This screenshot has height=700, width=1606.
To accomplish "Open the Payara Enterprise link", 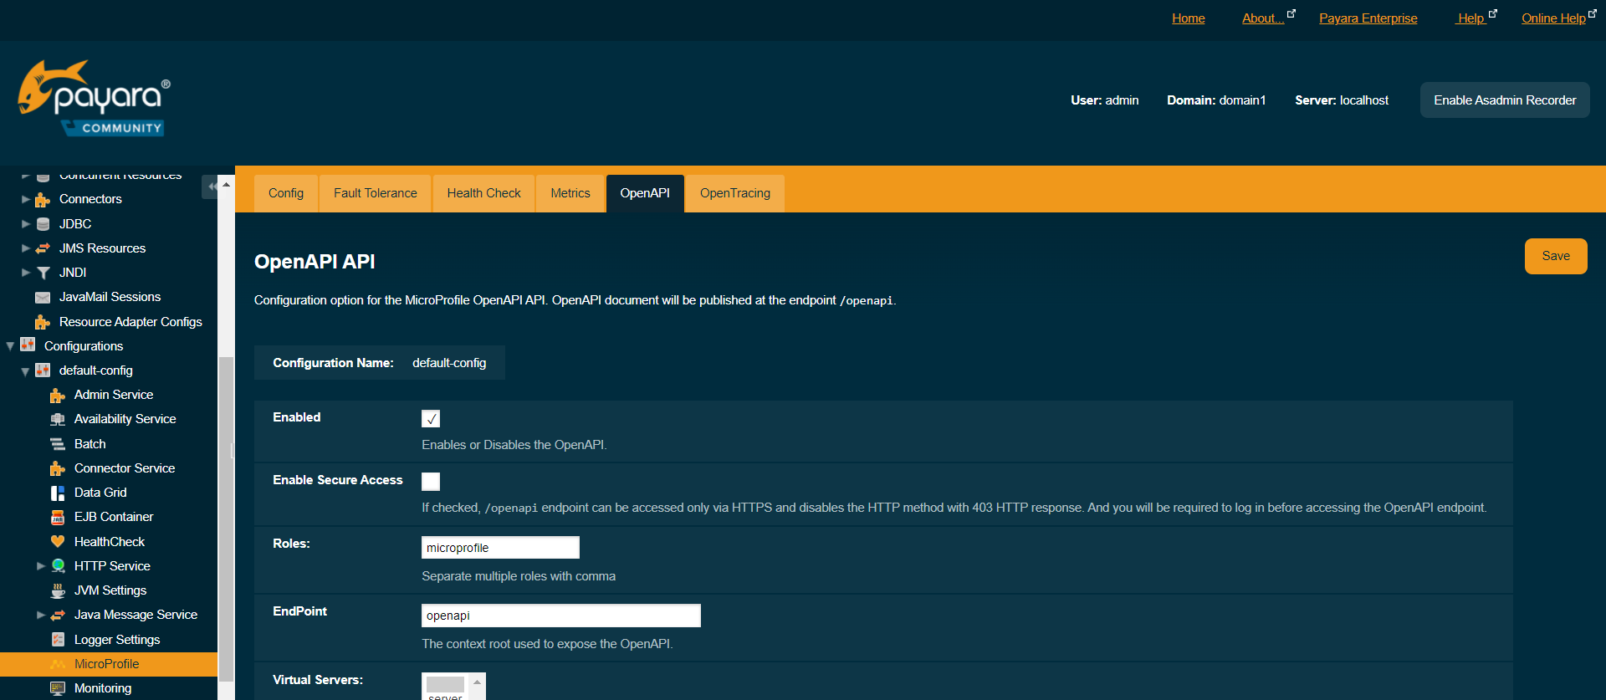I will point(1368,18).
